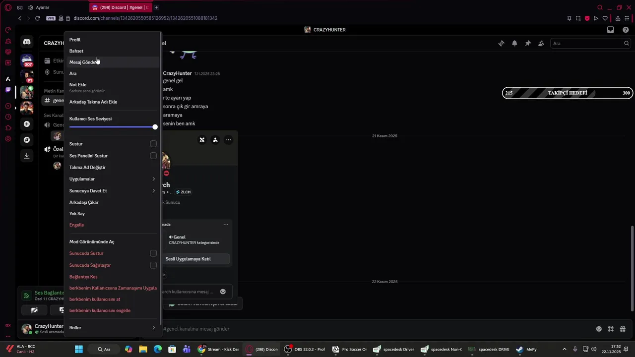Toggle the Sustur checkbox
635x357 pixels.
coord(153,144)
